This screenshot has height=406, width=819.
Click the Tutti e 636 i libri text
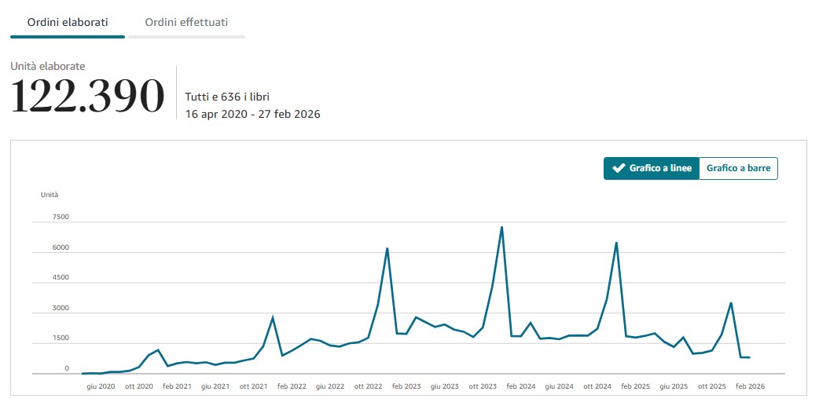tap(227, 97)
